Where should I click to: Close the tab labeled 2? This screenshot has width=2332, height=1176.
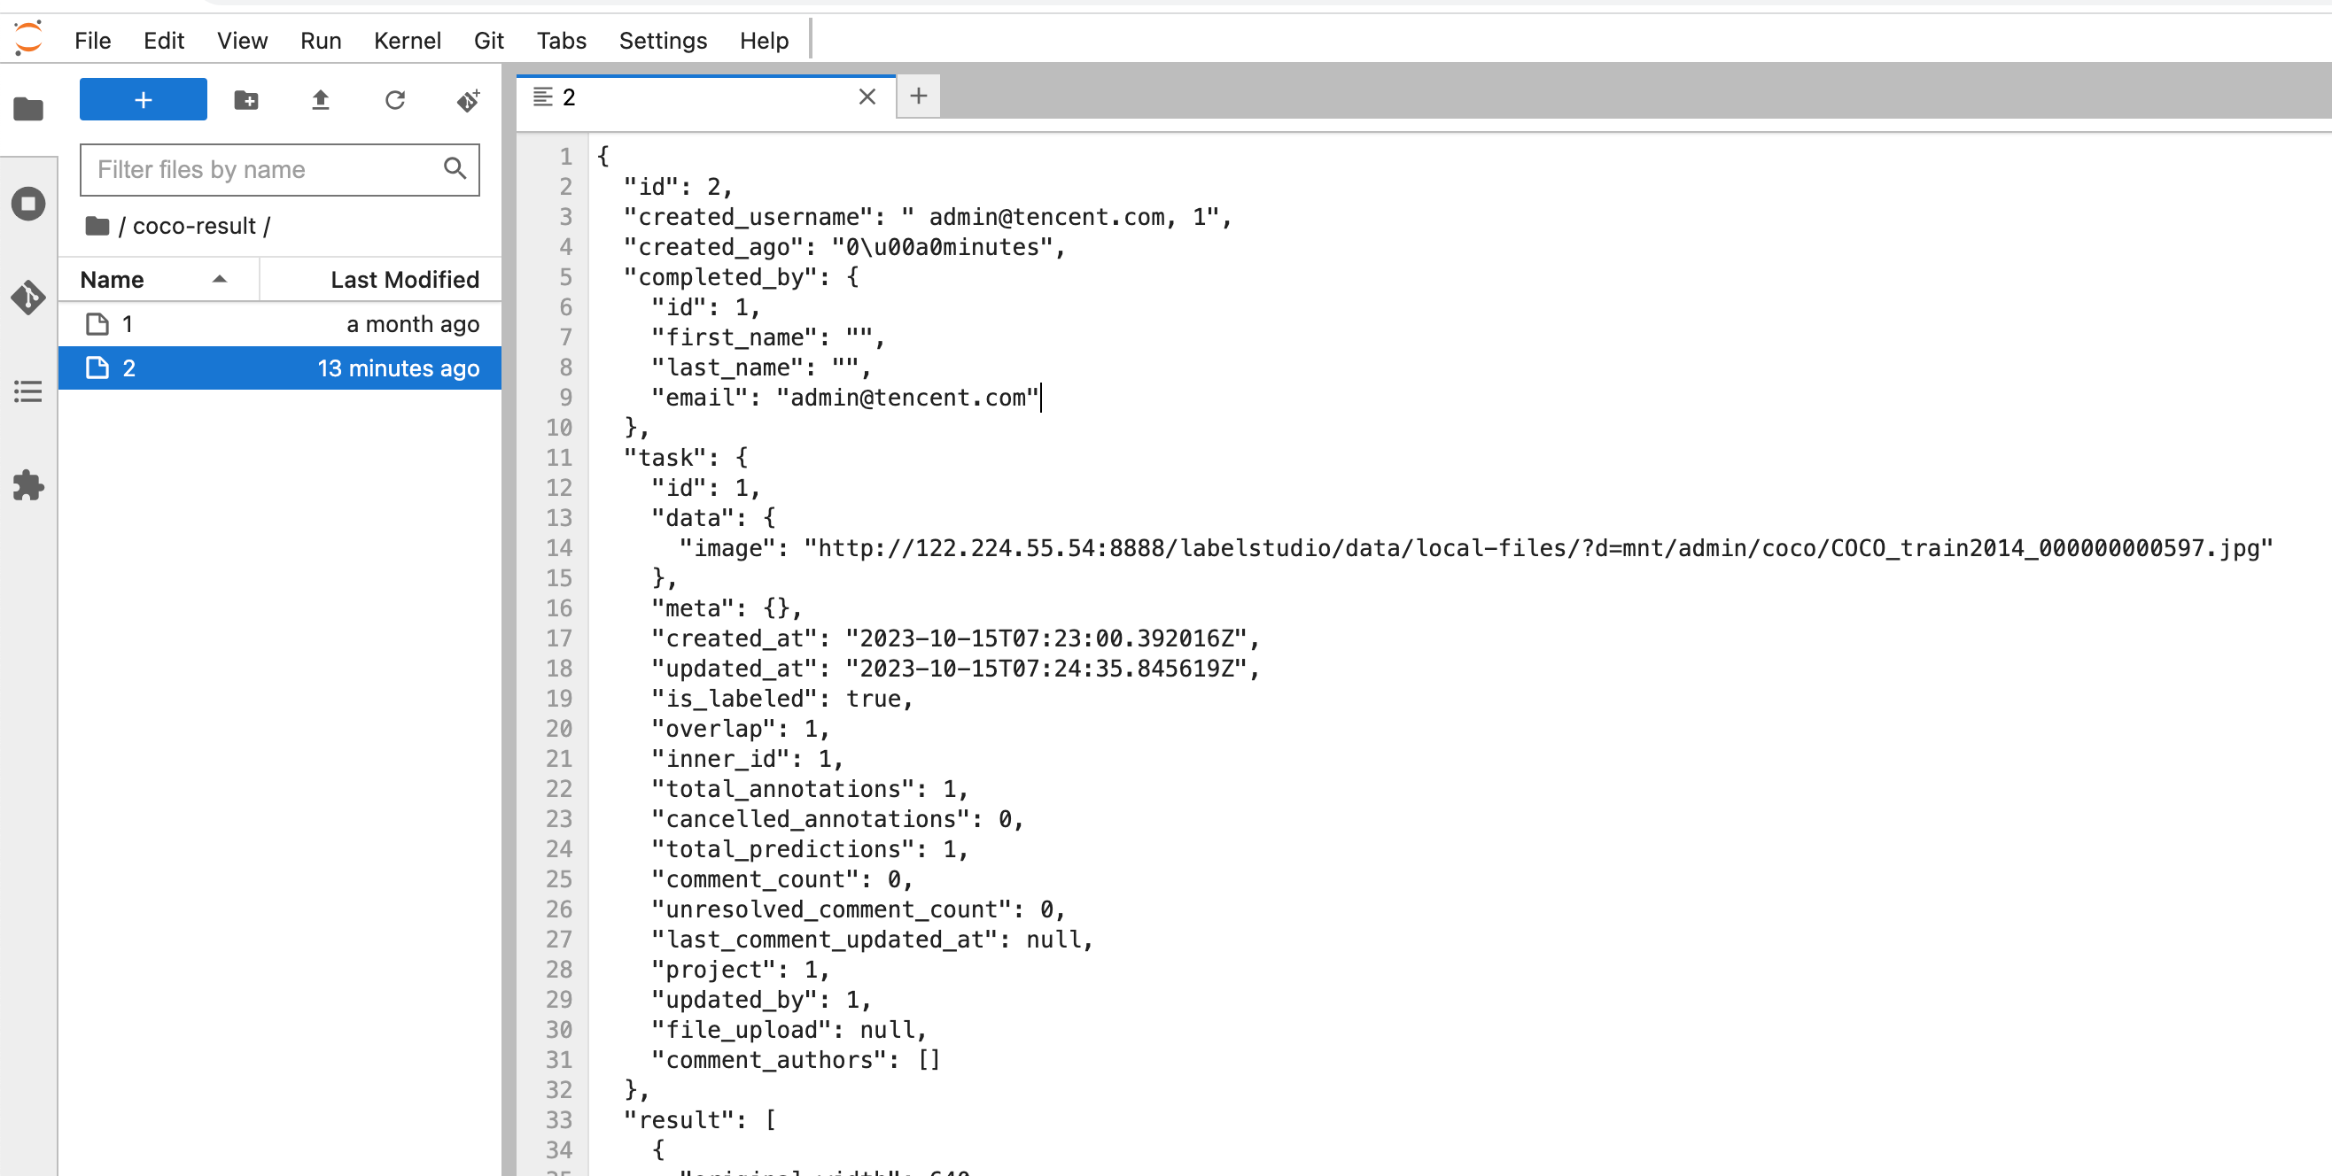(x=867, y=97)
